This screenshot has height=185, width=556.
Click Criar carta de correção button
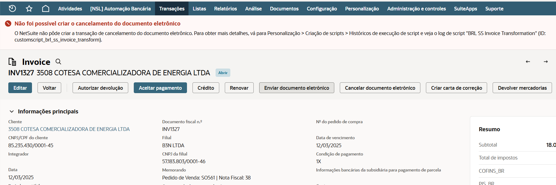point(456,88)
